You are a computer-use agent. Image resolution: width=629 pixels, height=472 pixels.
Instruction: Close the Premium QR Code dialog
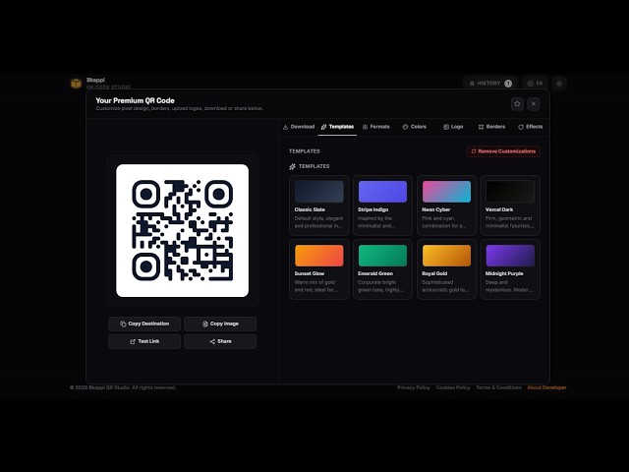[x=534, y=104]
